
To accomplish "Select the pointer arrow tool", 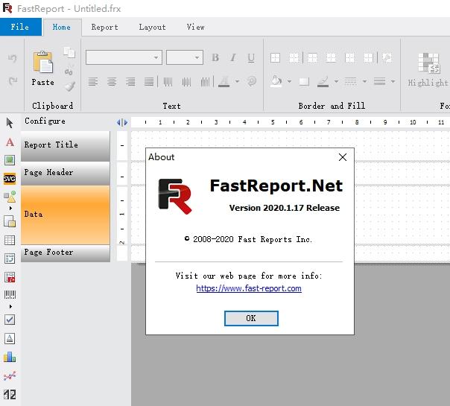I will 10,123.
